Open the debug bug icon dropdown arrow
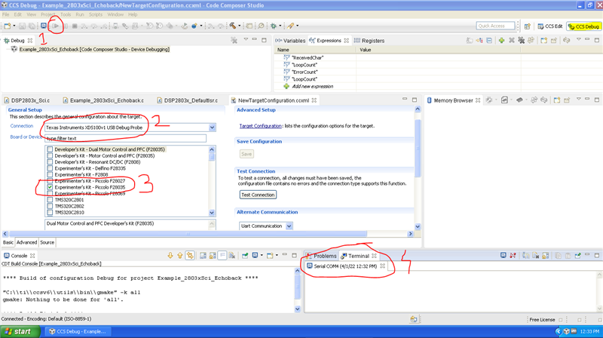This screenshot has height=338, width=603. tap(280, 26)
